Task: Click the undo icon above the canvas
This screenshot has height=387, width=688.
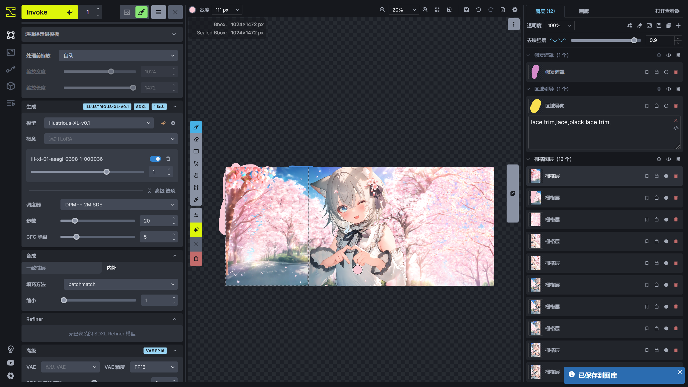Action: point(478,9)
